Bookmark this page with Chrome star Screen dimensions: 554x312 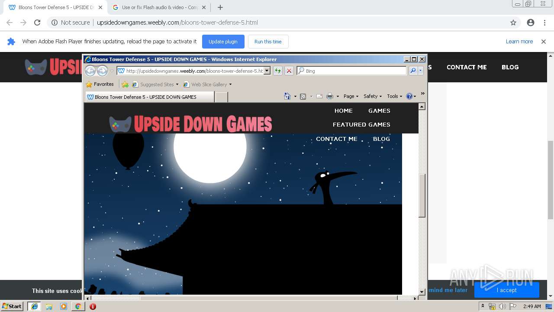[513, 23]
